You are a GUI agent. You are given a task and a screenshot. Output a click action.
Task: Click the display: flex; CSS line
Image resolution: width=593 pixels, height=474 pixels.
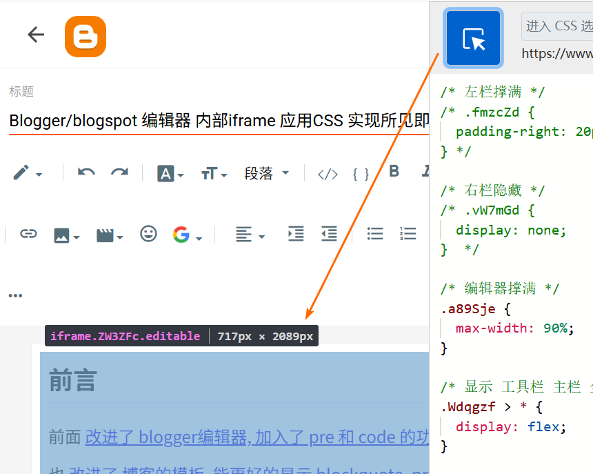(511, 426)
